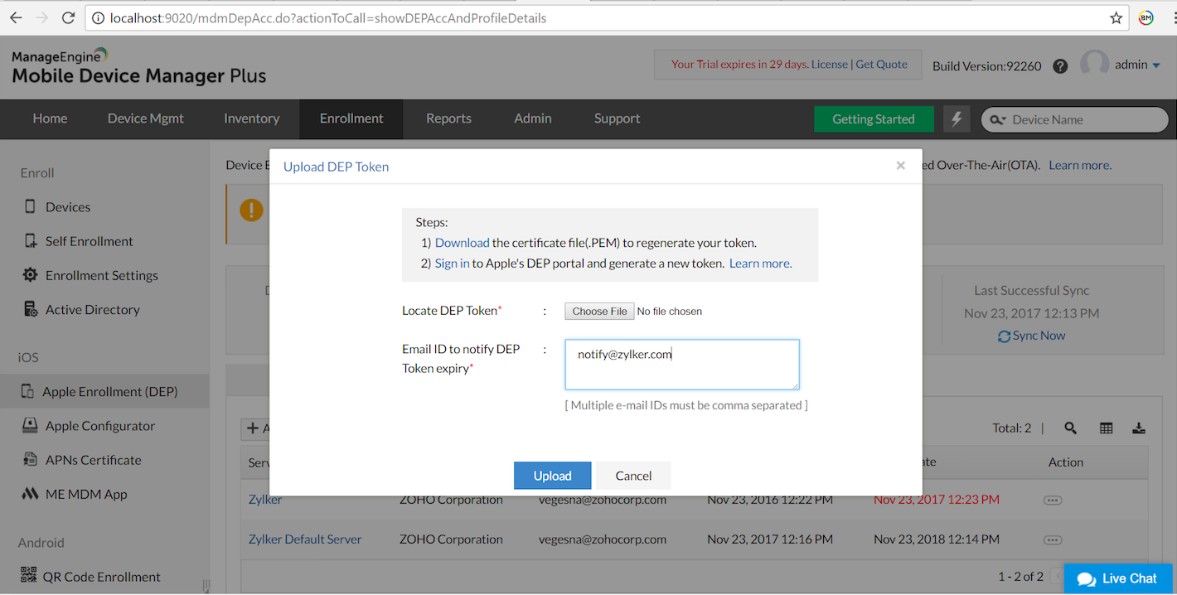Open action menu for Zylker row
1177x595 pixels.
point(1053,500)
